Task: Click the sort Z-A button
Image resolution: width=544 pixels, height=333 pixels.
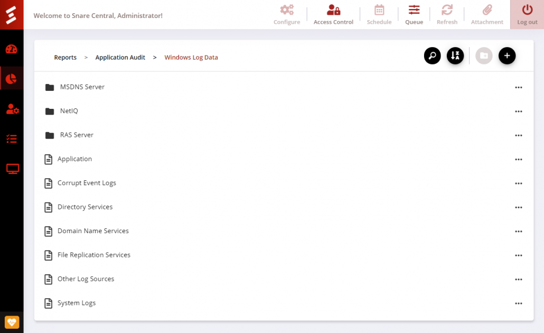Action: pyautogui.click(x=455, y=55)
